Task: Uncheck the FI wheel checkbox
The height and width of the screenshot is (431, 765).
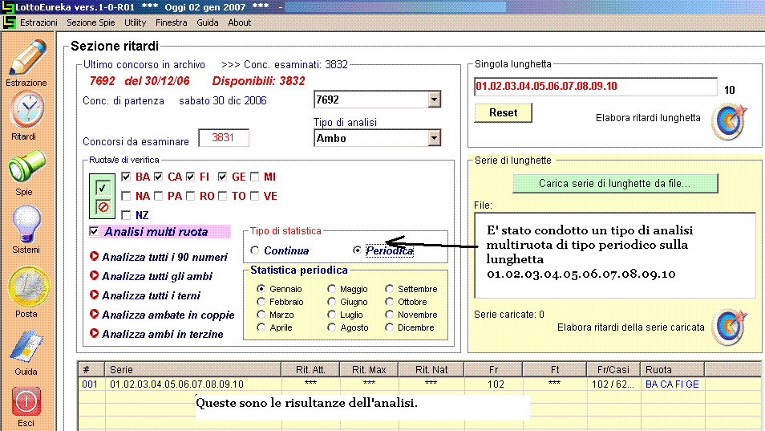Action: (190, 177)
